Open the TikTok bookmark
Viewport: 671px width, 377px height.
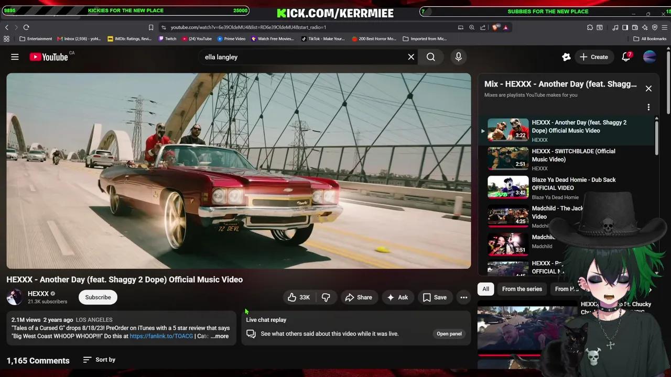[323, 39]
